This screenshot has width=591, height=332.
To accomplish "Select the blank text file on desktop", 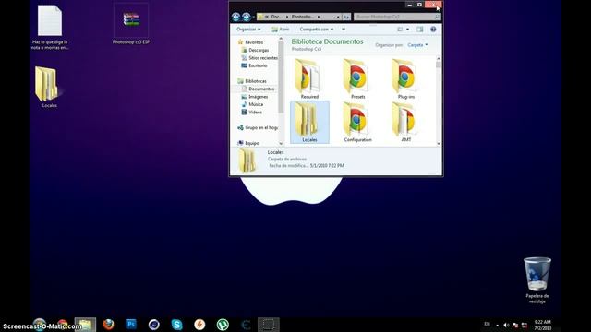I will click(x=50, y=28).
